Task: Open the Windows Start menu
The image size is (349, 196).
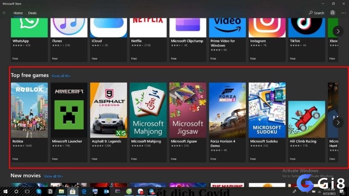Action: [x=5, y=191]
